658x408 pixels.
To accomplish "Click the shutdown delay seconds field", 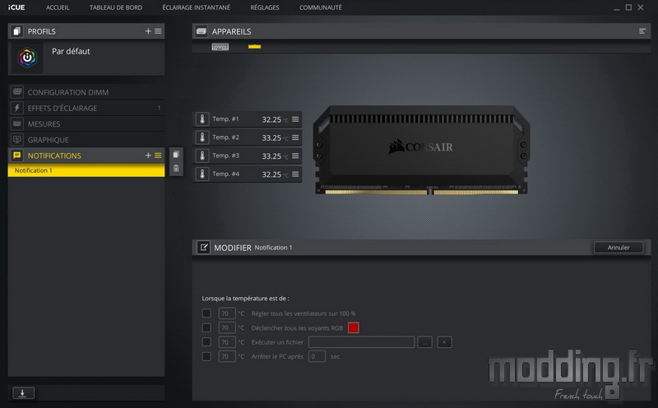I will tap(317, 356).
